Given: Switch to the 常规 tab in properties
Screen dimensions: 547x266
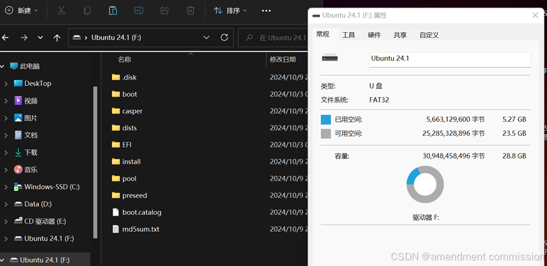Looking at the screenshot, I should (323, 34).
